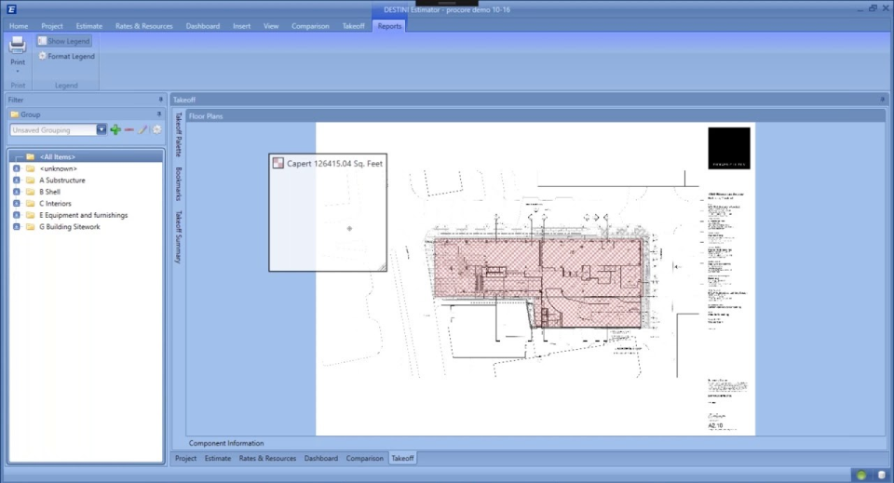894x483 pixels.
Task: Click the green status icon in status bar
Action: [861, 475]
